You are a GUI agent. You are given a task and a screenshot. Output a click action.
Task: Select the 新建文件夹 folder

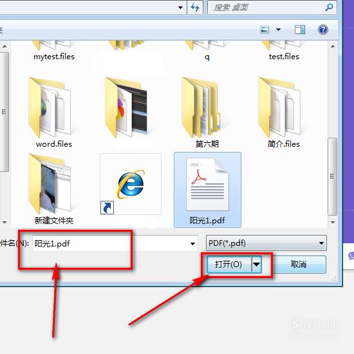[53, 189]
